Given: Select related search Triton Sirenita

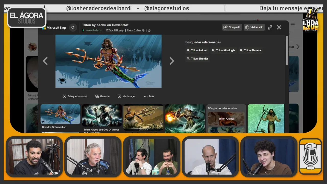Looking at the screenshot, I should pyautogui.click(x=197, y=59).
